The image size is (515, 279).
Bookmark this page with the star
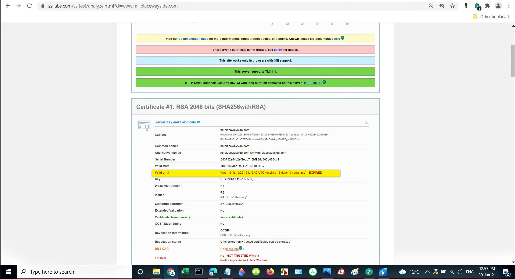tap(453, 6)
